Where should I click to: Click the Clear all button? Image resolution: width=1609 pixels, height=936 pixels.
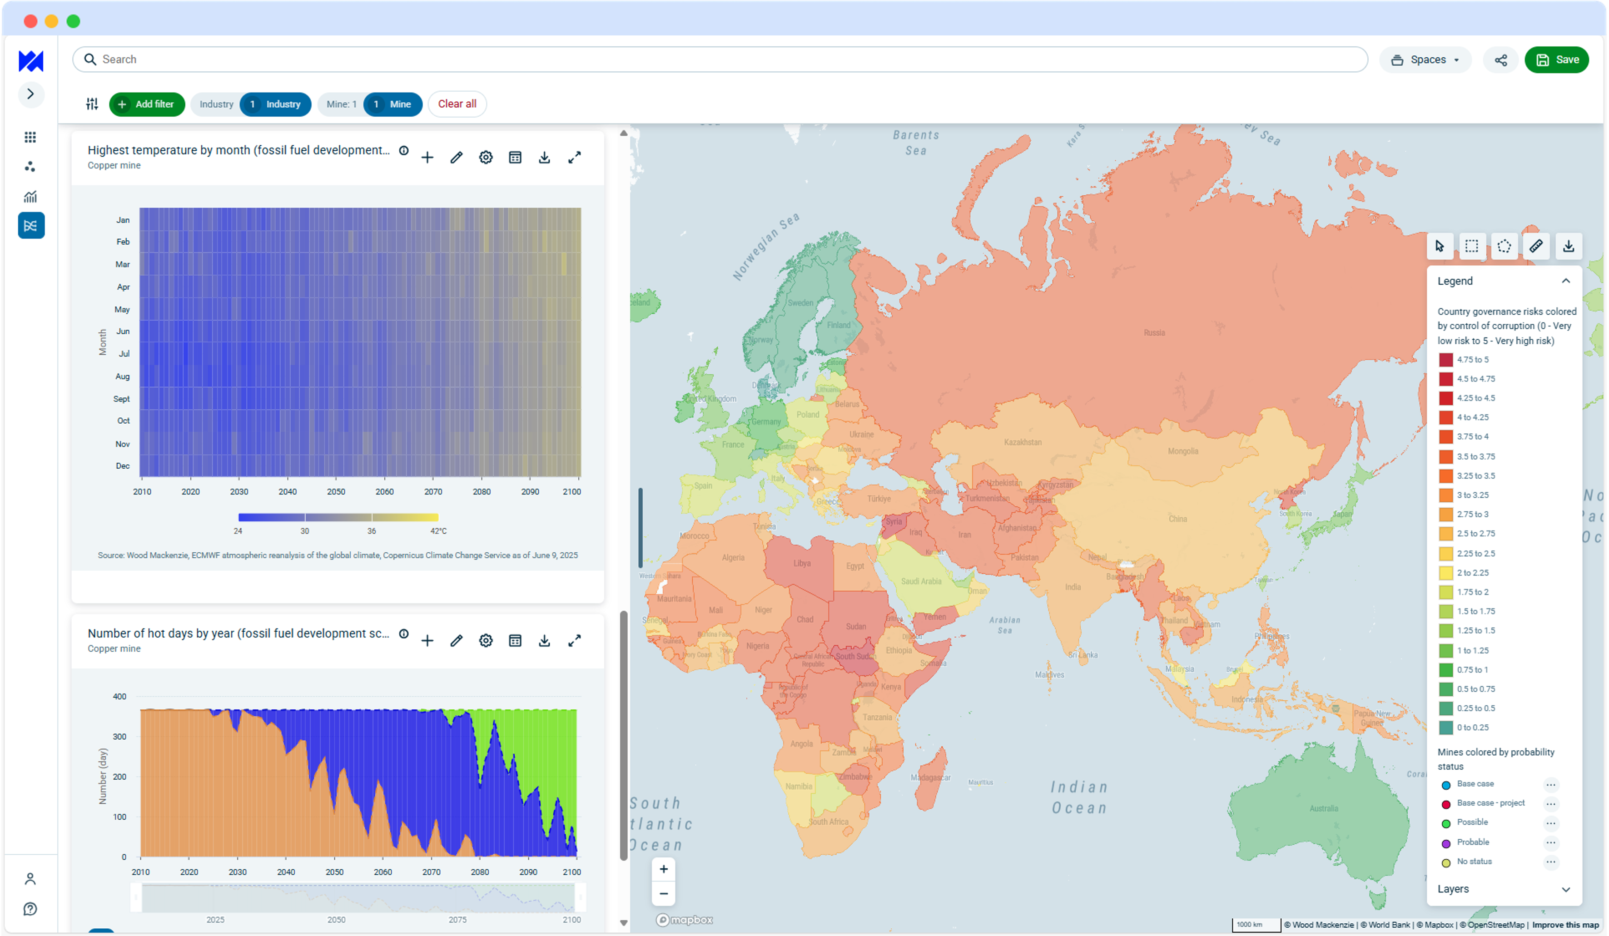(457, 104)
